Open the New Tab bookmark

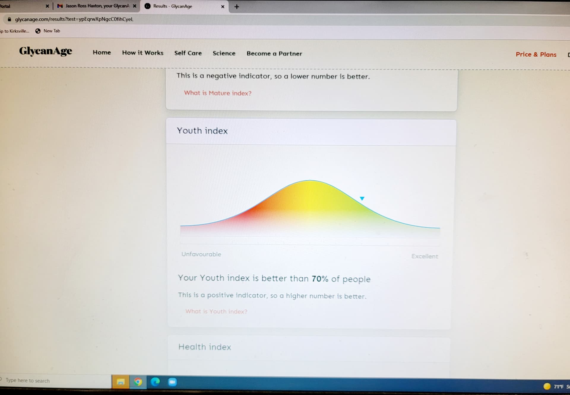(x=48, y=31)
